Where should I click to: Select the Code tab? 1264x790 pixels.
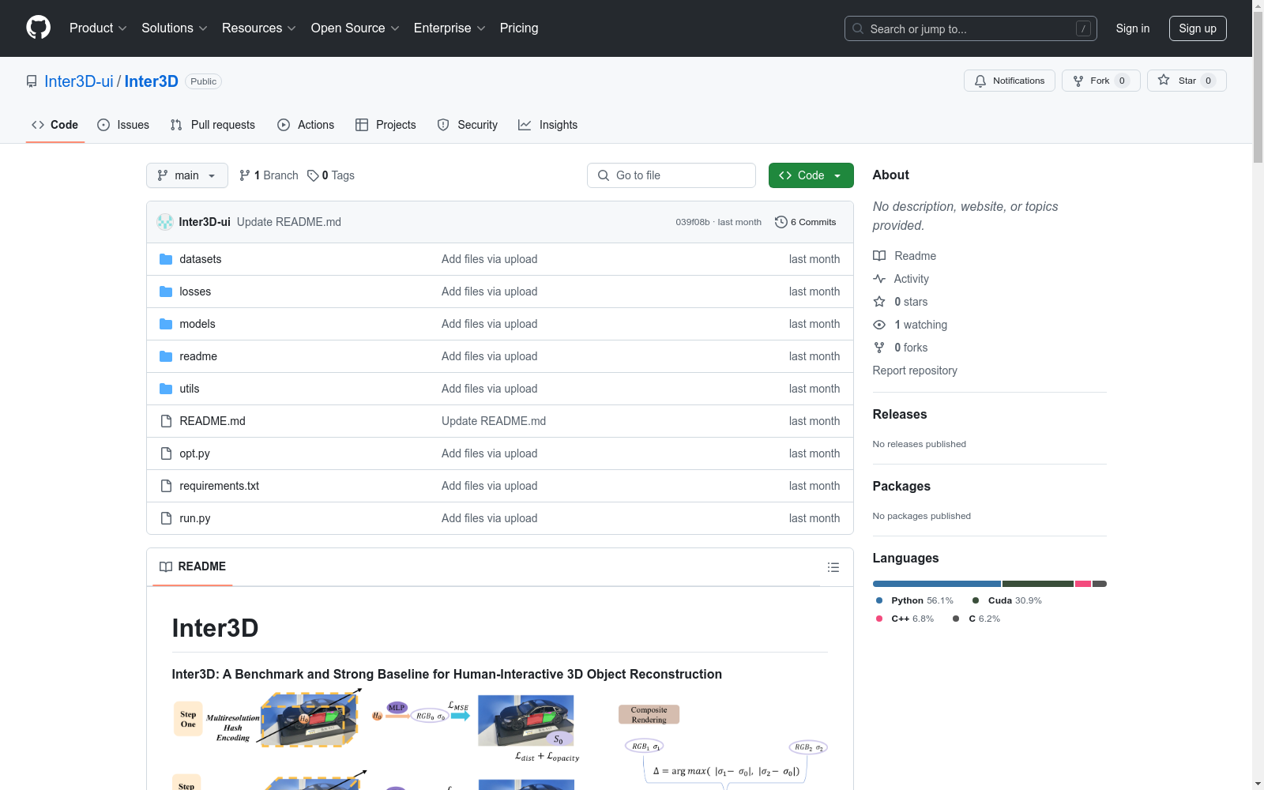55,125
